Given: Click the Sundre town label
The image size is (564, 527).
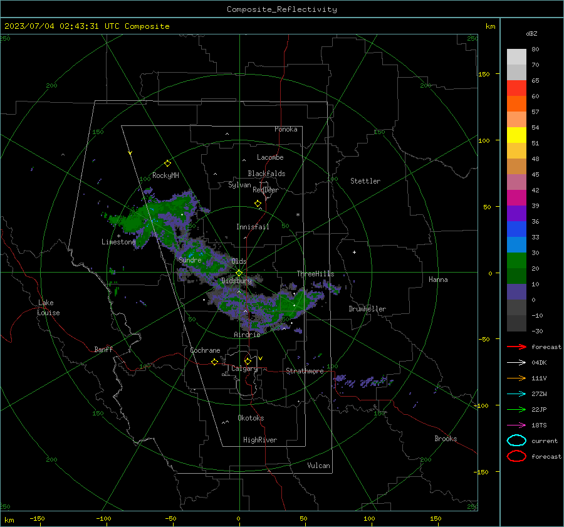Looking at the screenshot, I should point(190,260).
